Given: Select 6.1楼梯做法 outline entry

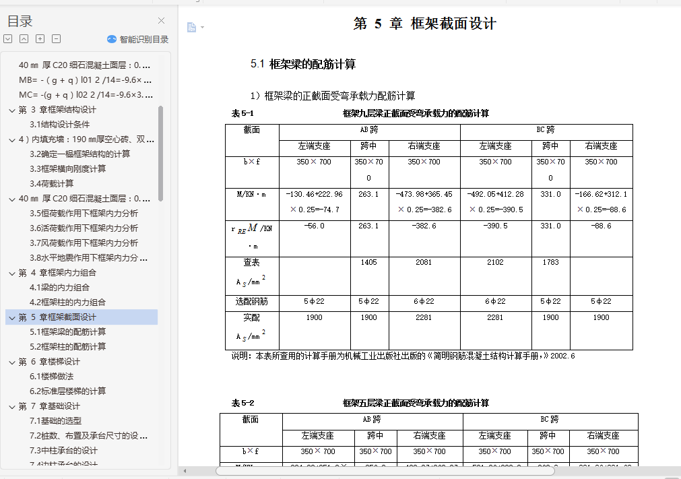Looking at the screenshot, I should (52, 377).
